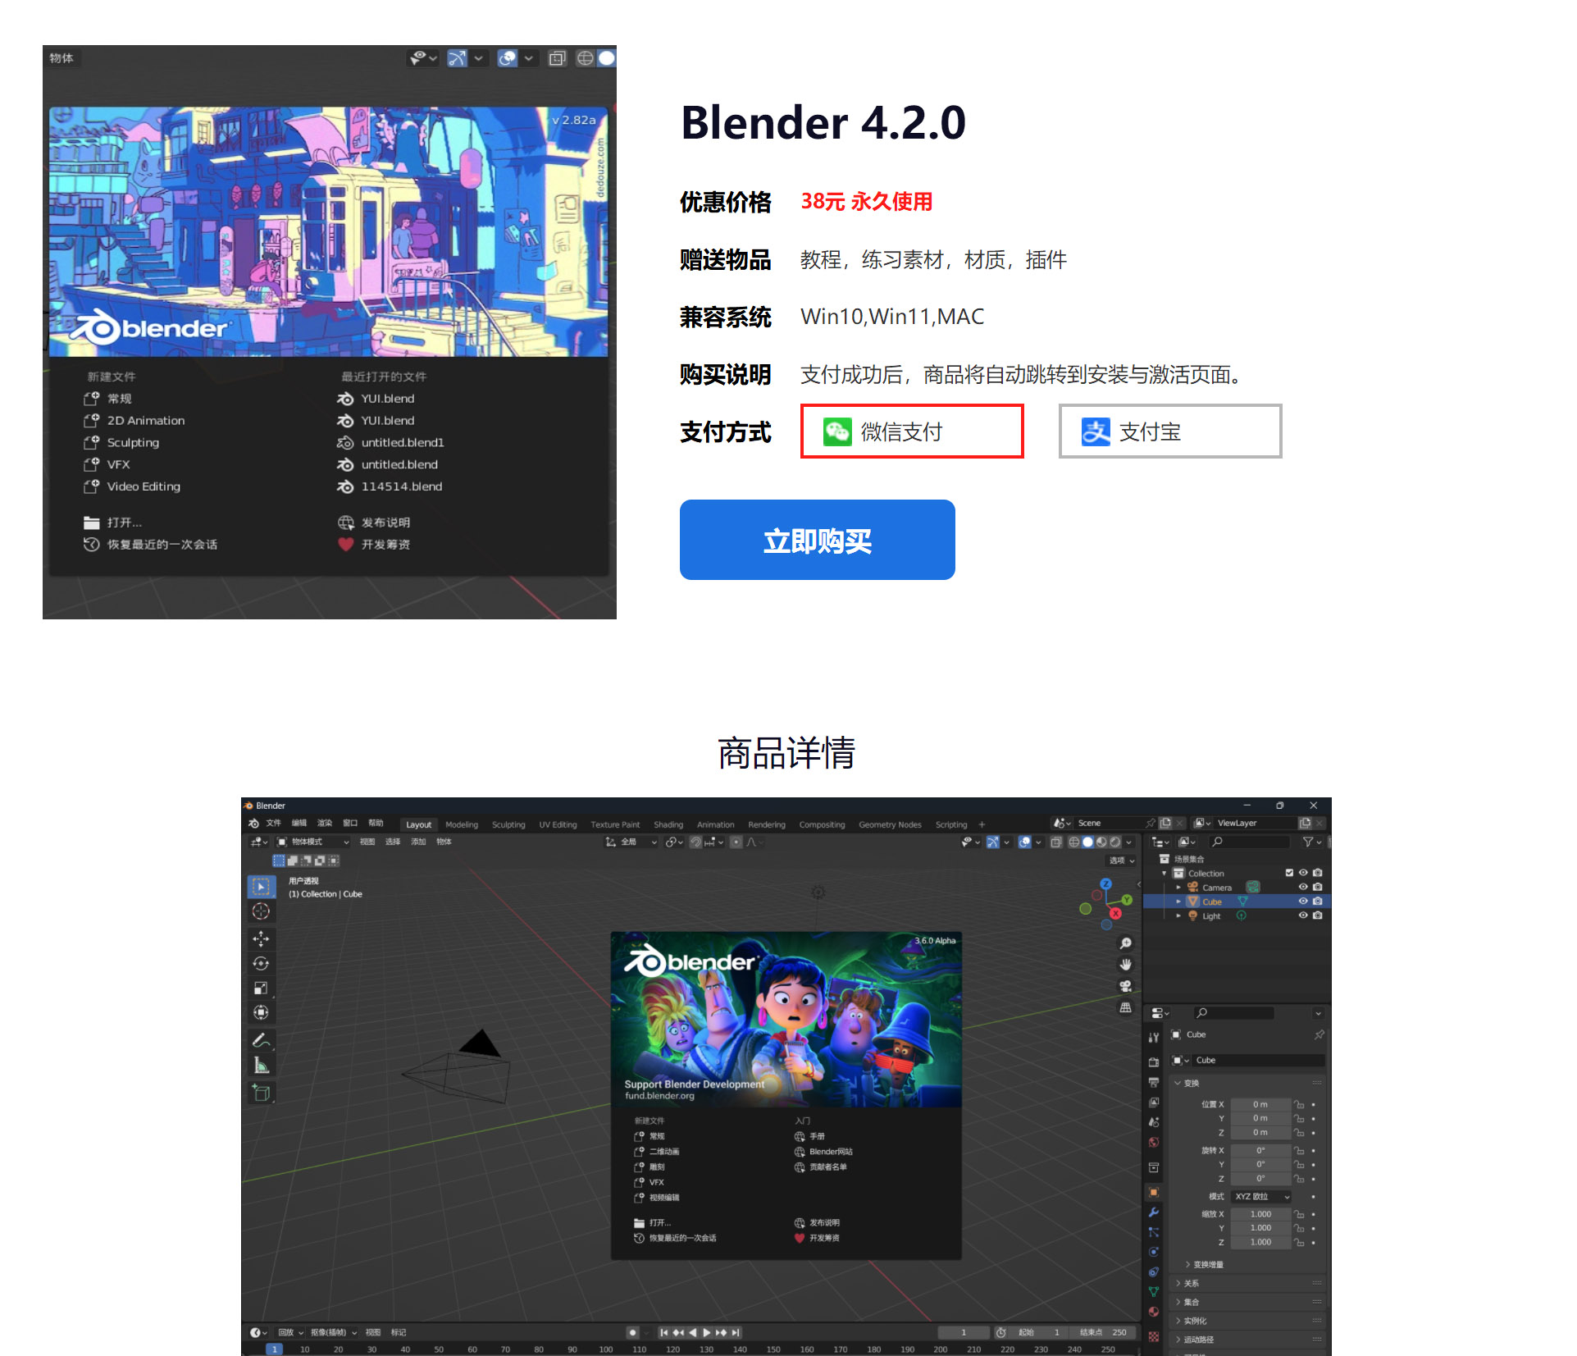Toggle the camera view icon
Screen dimensions: 1577x1356
point(1126,986)
